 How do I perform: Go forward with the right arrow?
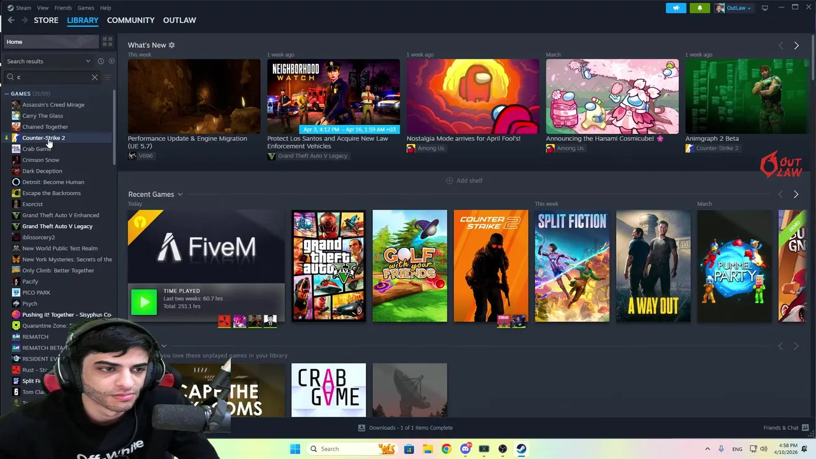click(x=24, y=20)
